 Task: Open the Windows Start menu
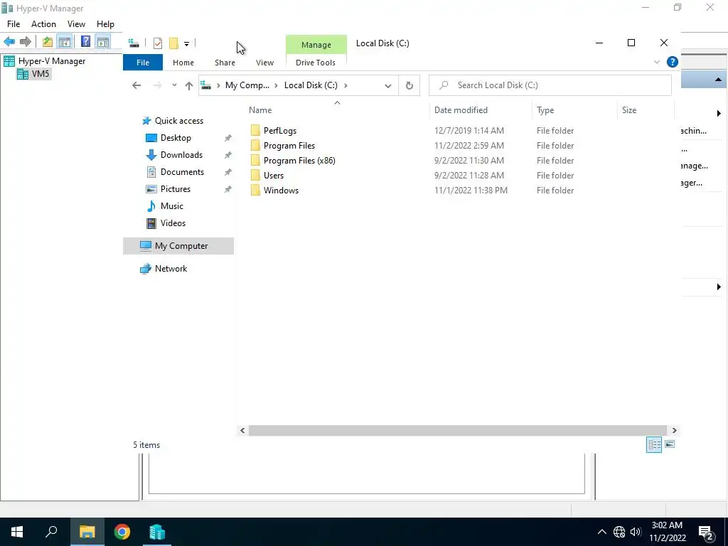click(x=17, y=532)
